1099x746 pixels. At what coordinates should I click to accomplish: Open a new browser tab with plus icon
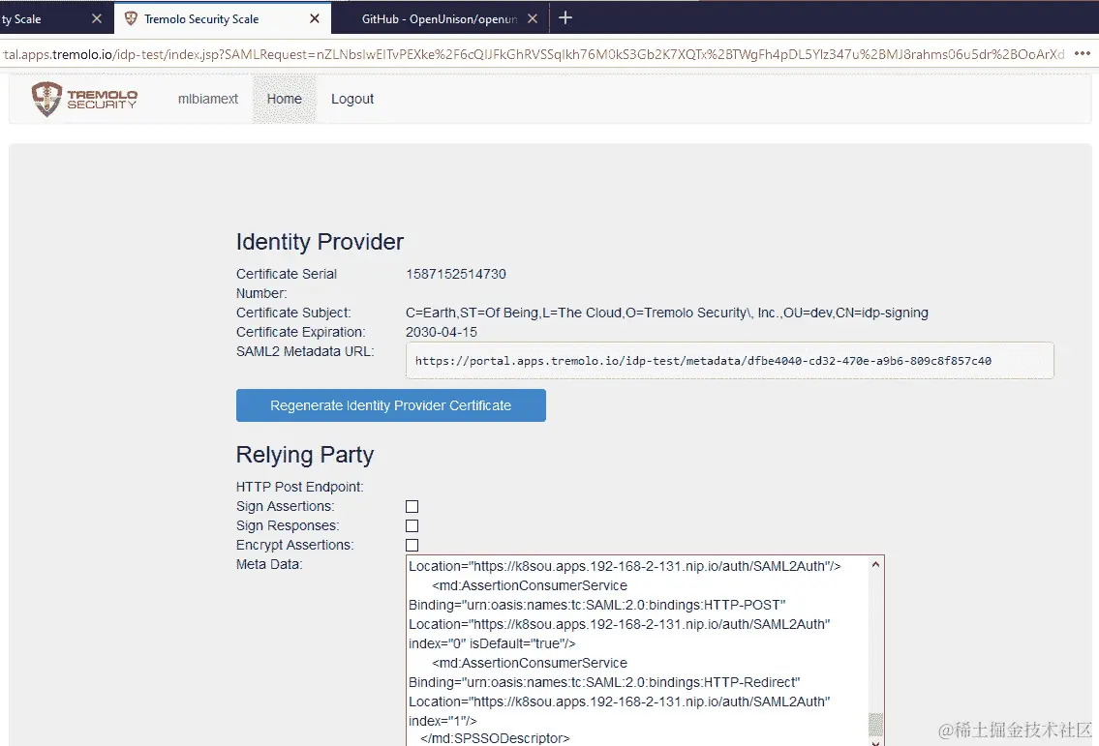[565, 18]
